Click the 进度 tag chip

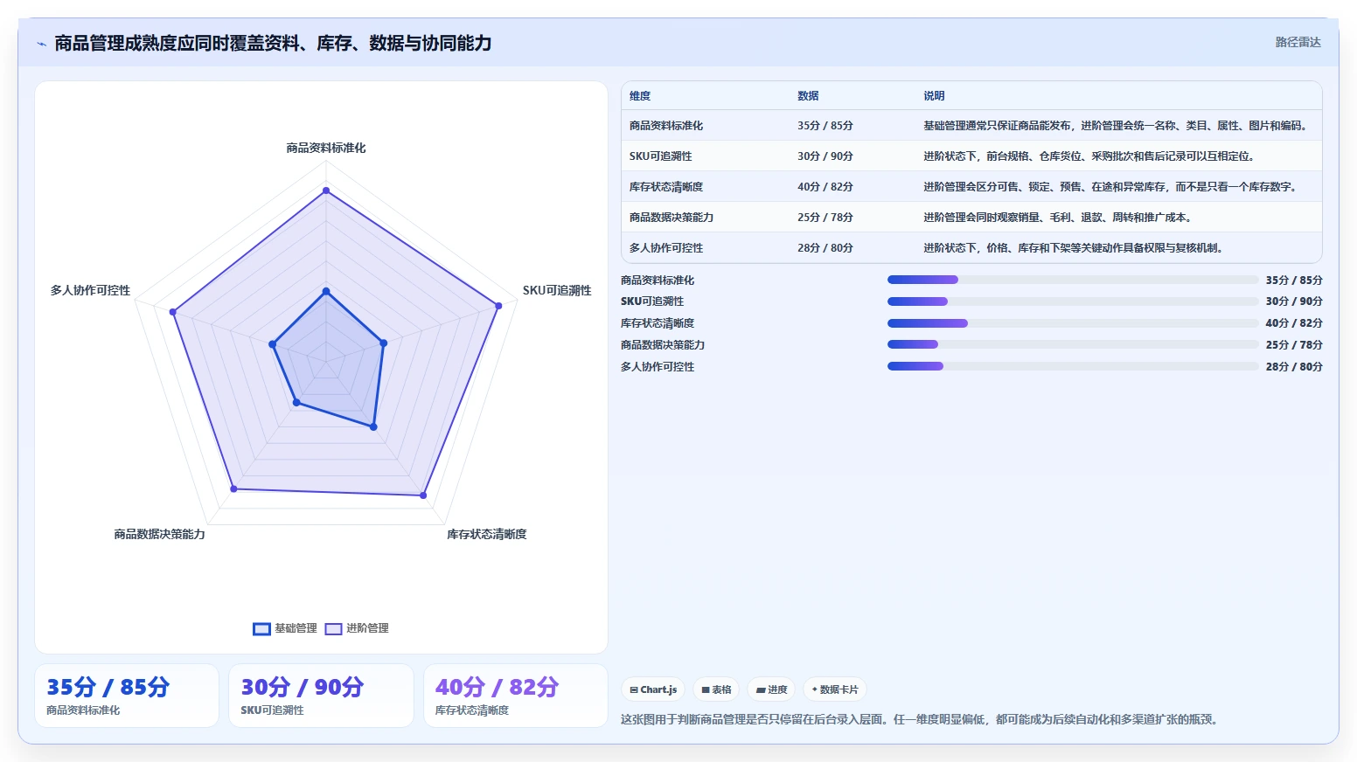click(772, 689)
